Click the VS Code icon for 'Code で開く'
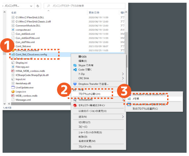Screen dimensions: 189x156 pos(75,70)
